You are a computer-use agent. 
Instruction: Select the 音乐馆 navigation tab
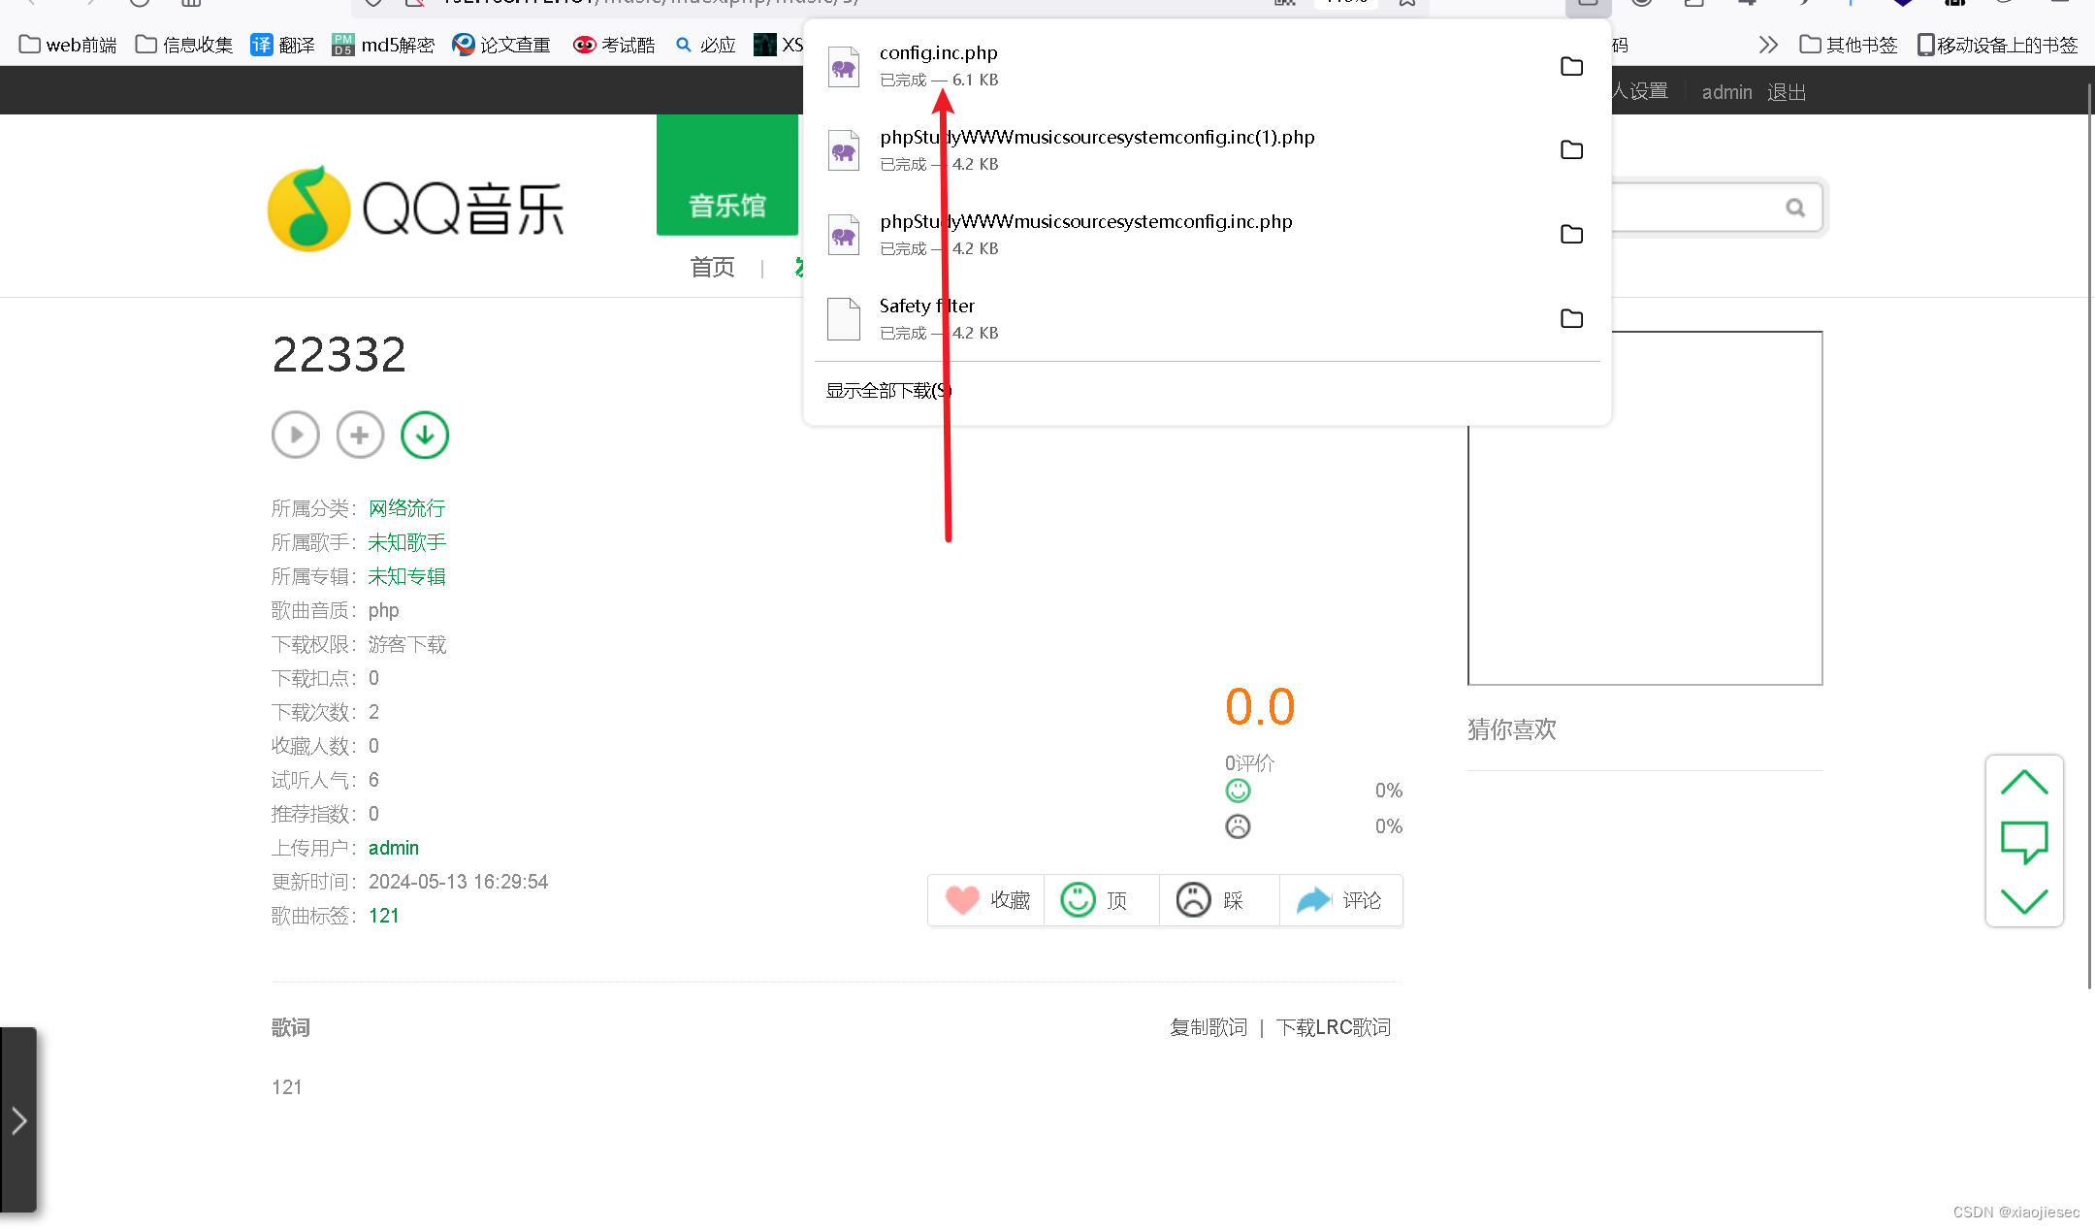[727, 205]
